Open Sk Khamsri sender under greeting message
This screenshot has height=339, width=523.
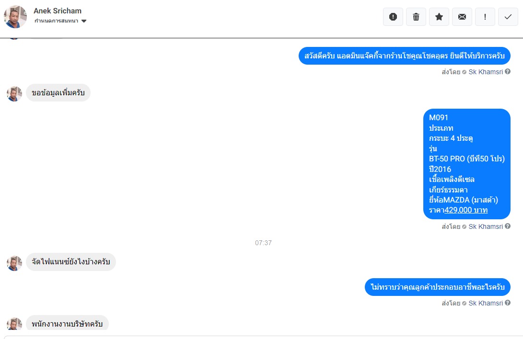point(485,72)
